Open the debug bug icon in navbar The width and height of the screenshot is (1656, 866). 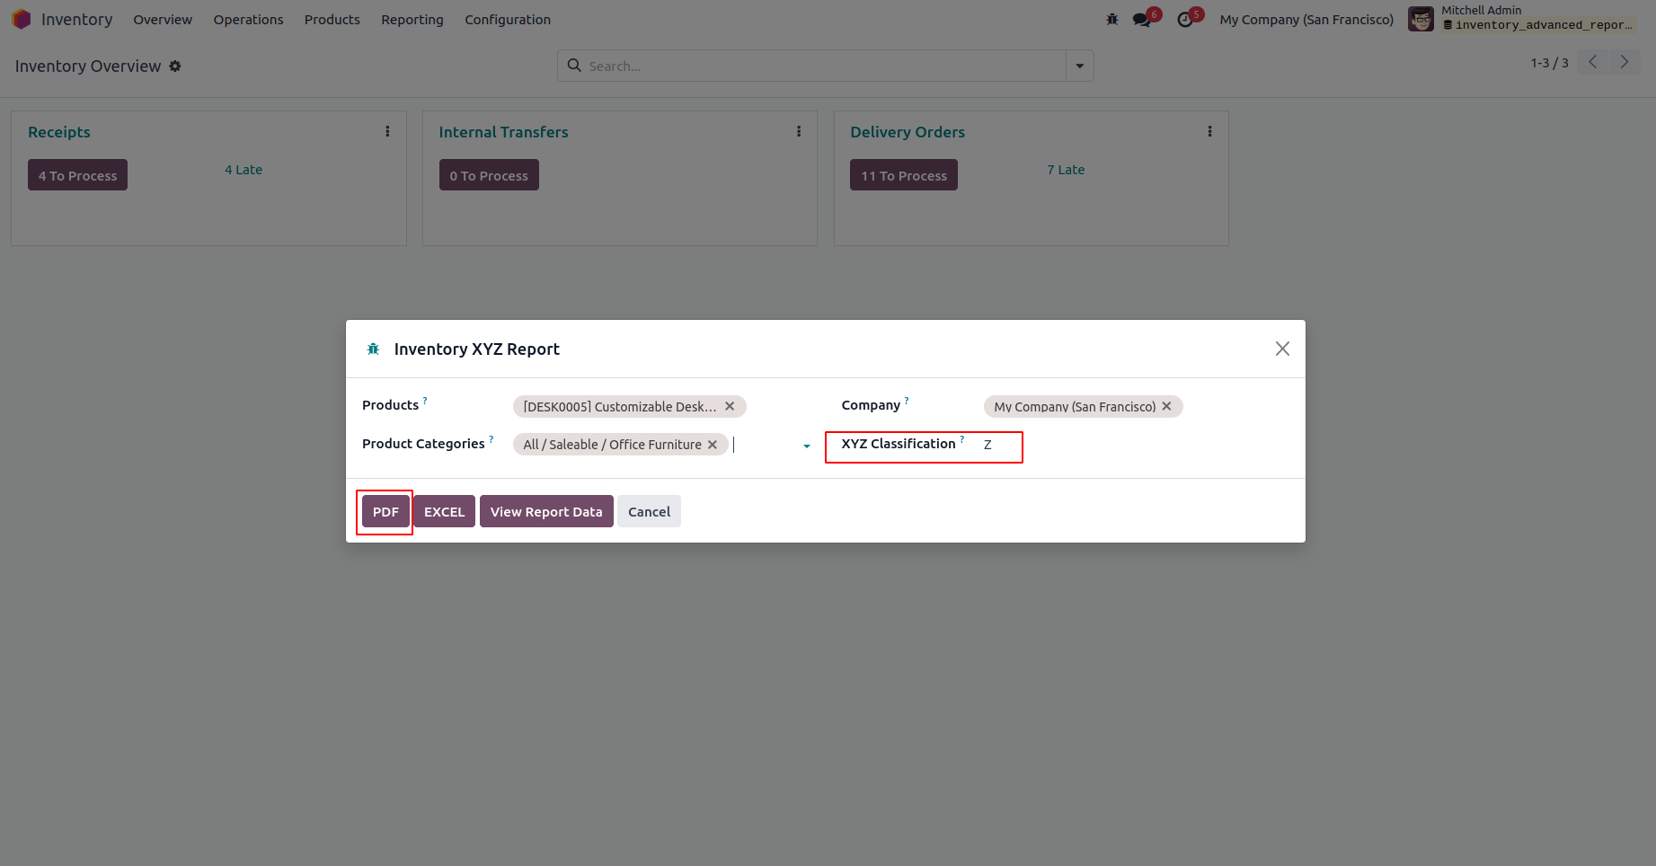click(x=1112, y=19)
